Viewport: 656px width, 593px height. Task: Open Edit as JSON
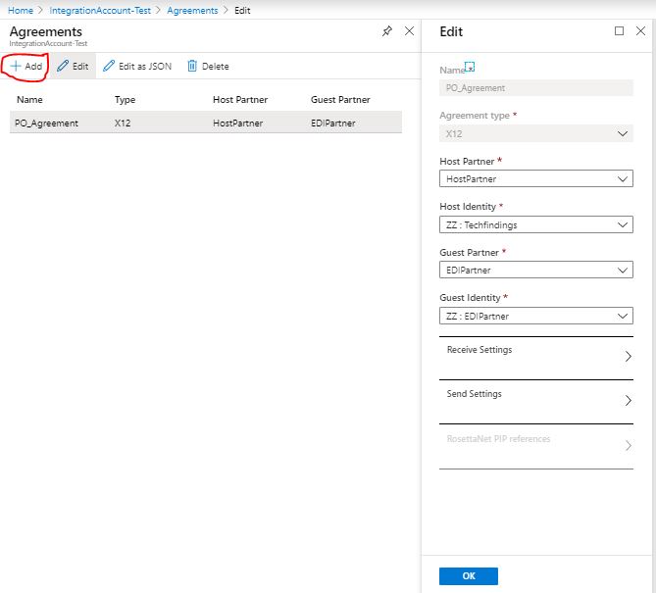pos(137,66)
